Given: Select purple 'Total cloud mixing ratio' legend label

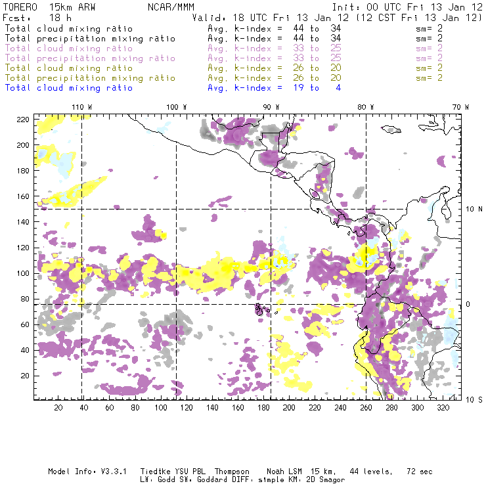Looking at the screenshot, I should point(69,49).
